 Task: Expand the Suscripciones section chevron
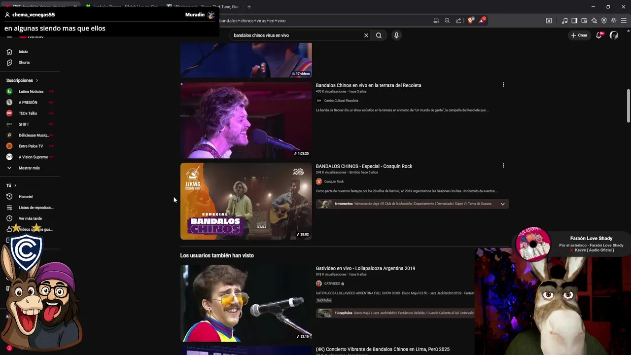pyautogui.click(x=36, y=80)
